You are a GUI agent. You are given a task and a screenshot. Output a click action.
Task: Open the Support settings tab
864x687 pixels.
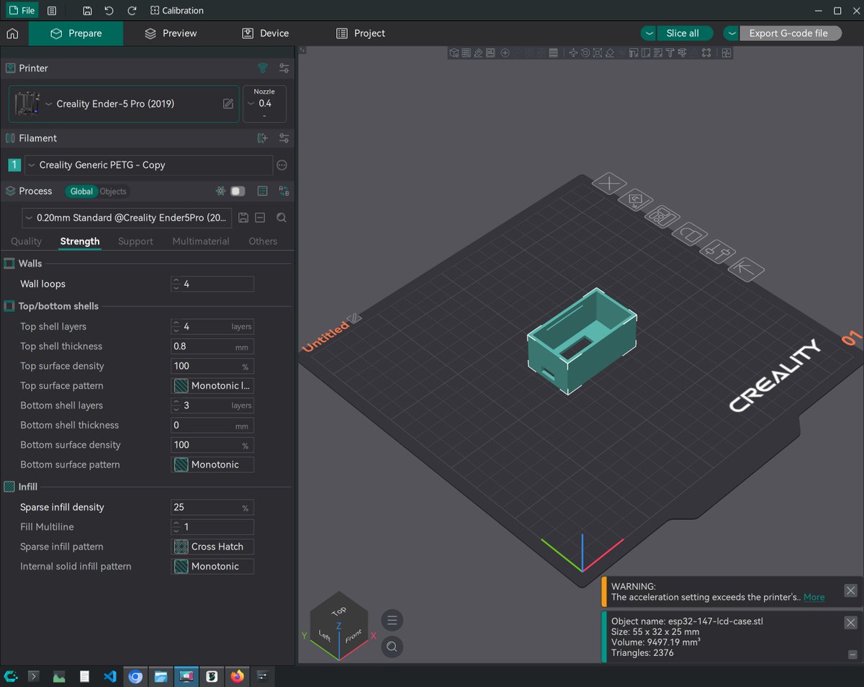pyautogui.click(x=135, y=241)
